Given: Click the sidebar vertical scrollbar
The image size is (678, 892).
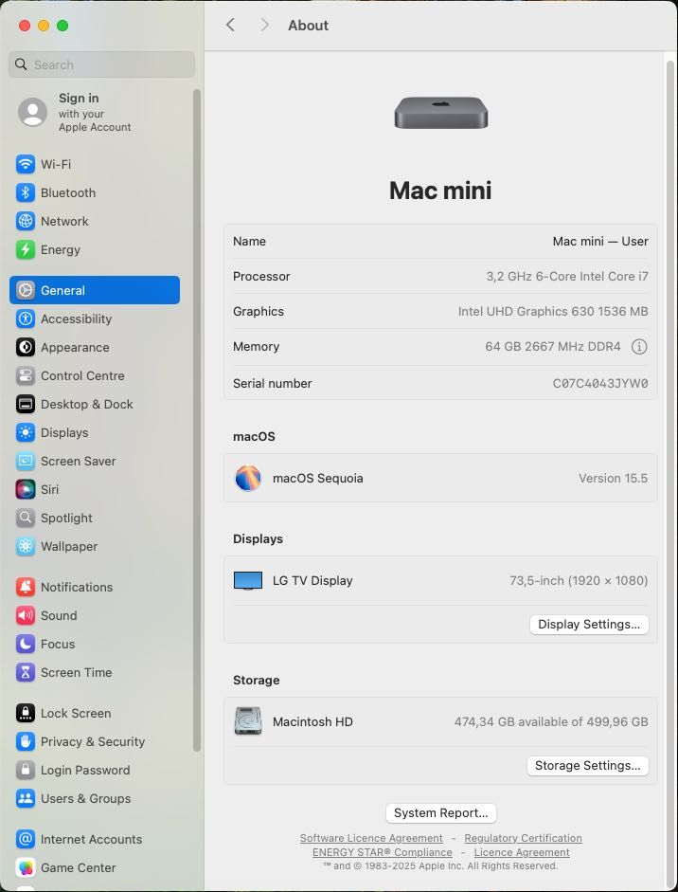Looking at the screenshot, I should pos(197,420).
